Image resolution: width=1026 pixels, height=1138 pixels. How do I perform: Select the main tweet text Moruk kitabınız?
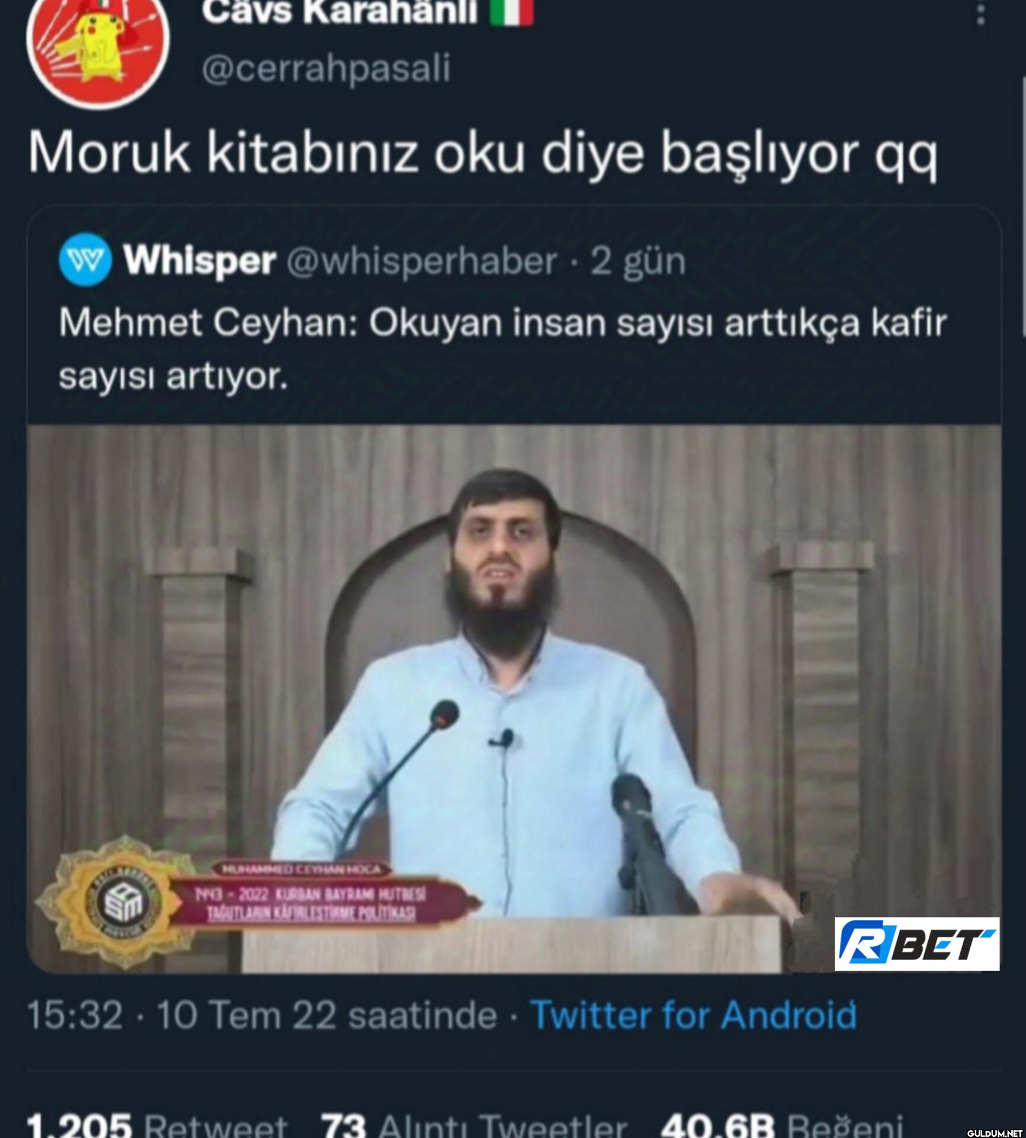(x=483, y=154)
